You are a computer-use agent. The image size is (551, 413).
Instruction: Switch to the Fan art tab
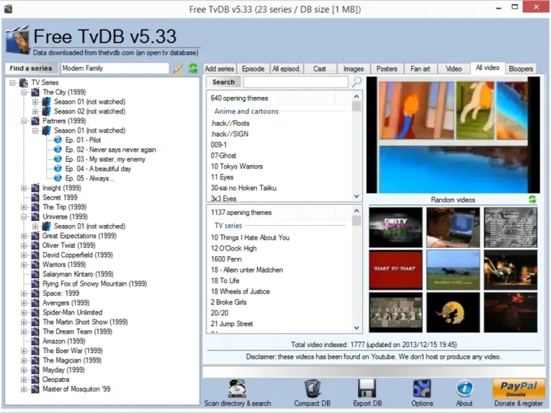coord(420,69)
